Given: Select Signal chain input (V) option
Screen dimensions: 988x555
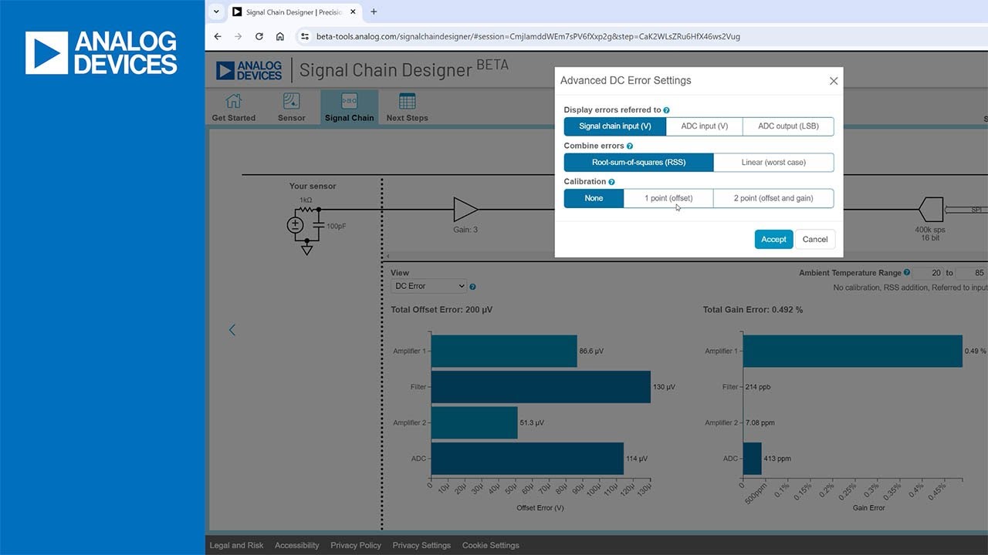Looking at the screenshot, I should pos(615,126).
